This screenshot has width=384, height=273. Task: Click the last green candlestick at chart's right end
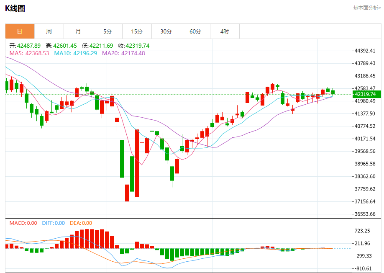point(333,93)
